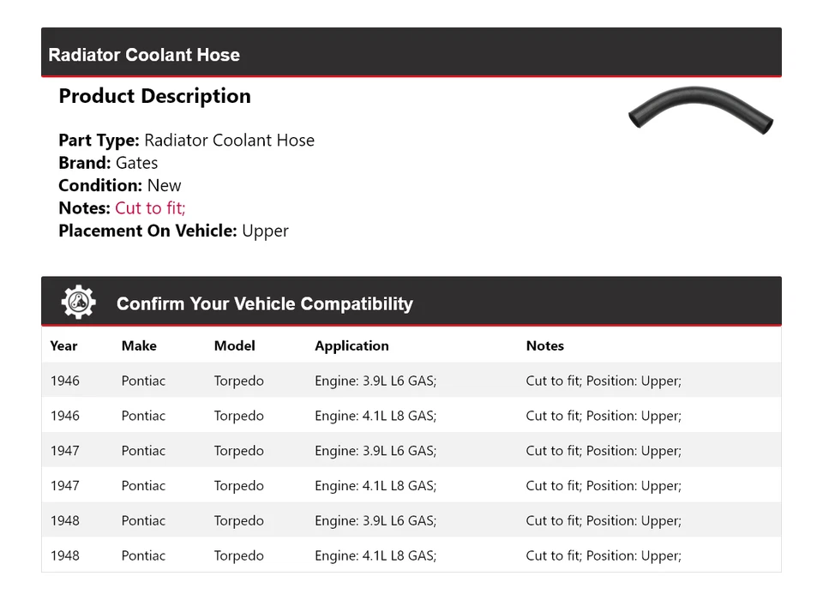Select the 1947 Torpedo 4.1L L8 engine cell
Image resolution: width=823 pixels, height=600 pixels.
375,486
